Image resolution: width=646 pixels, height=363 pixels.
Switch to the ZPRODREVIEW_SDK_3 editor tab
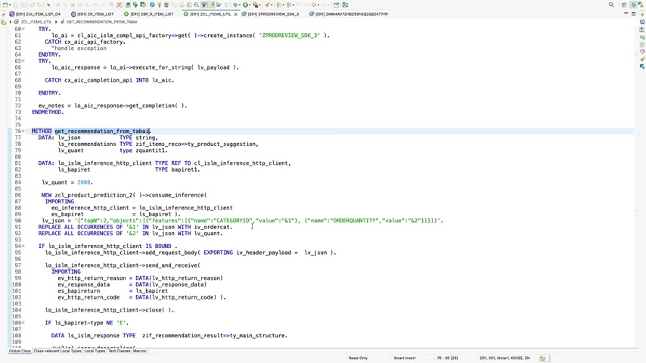point(270,14)
